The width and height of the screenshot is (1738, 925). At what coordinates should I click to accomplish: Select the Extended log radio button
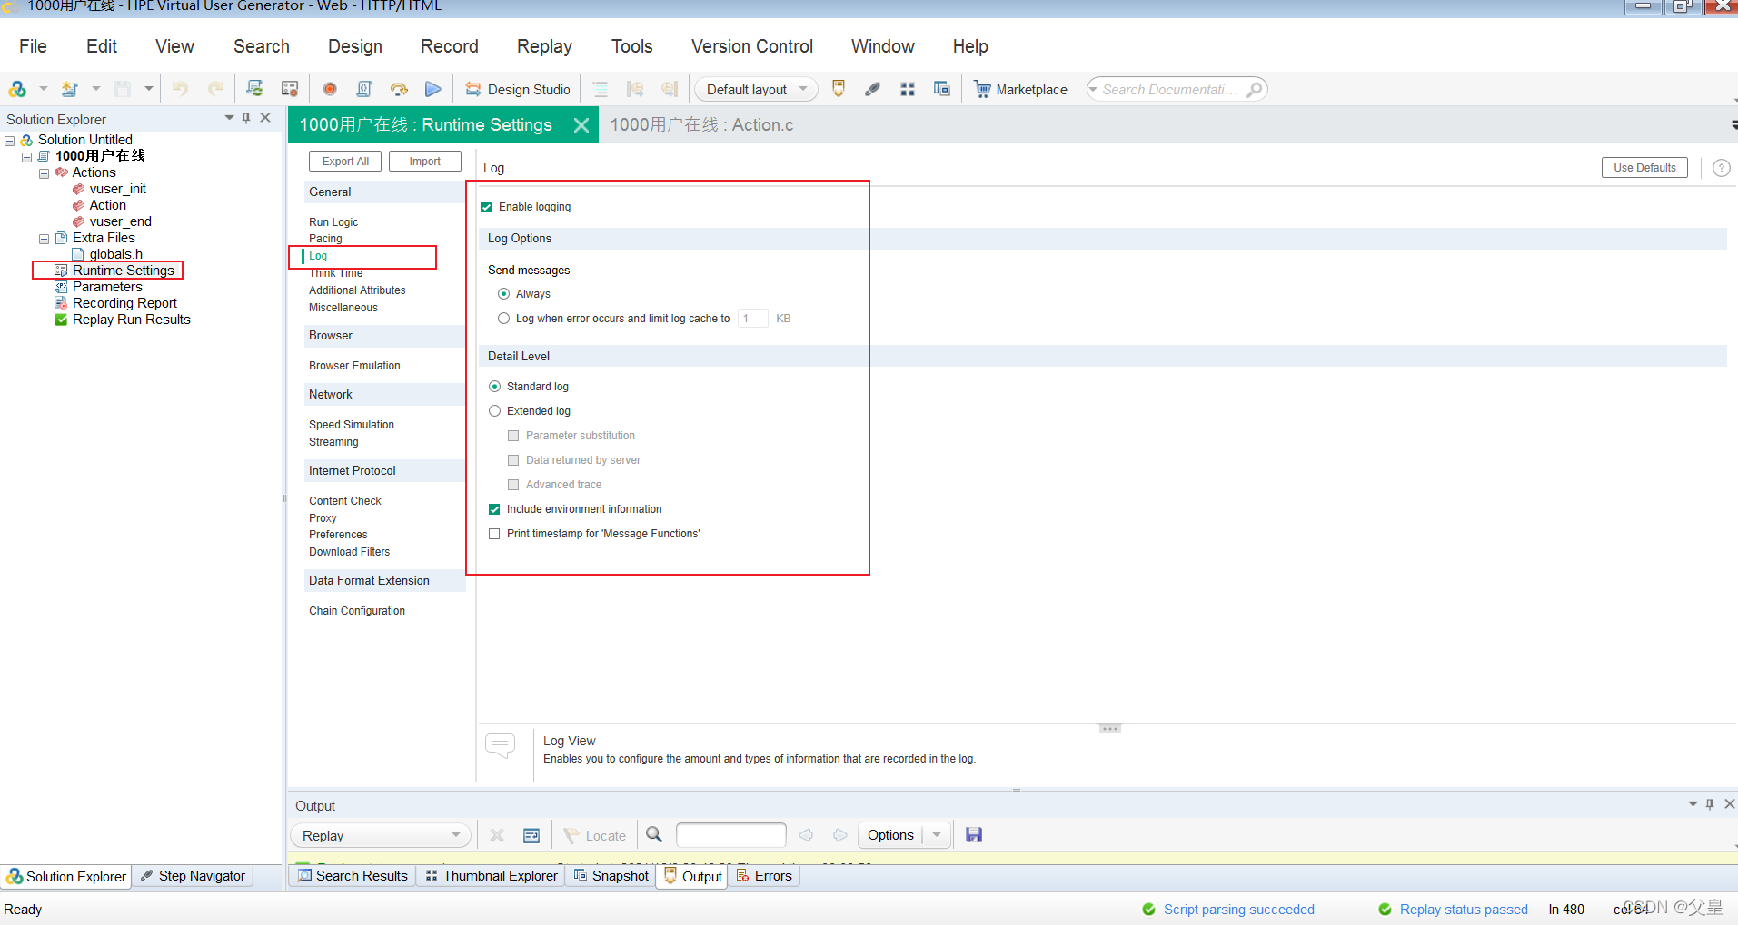494,411
